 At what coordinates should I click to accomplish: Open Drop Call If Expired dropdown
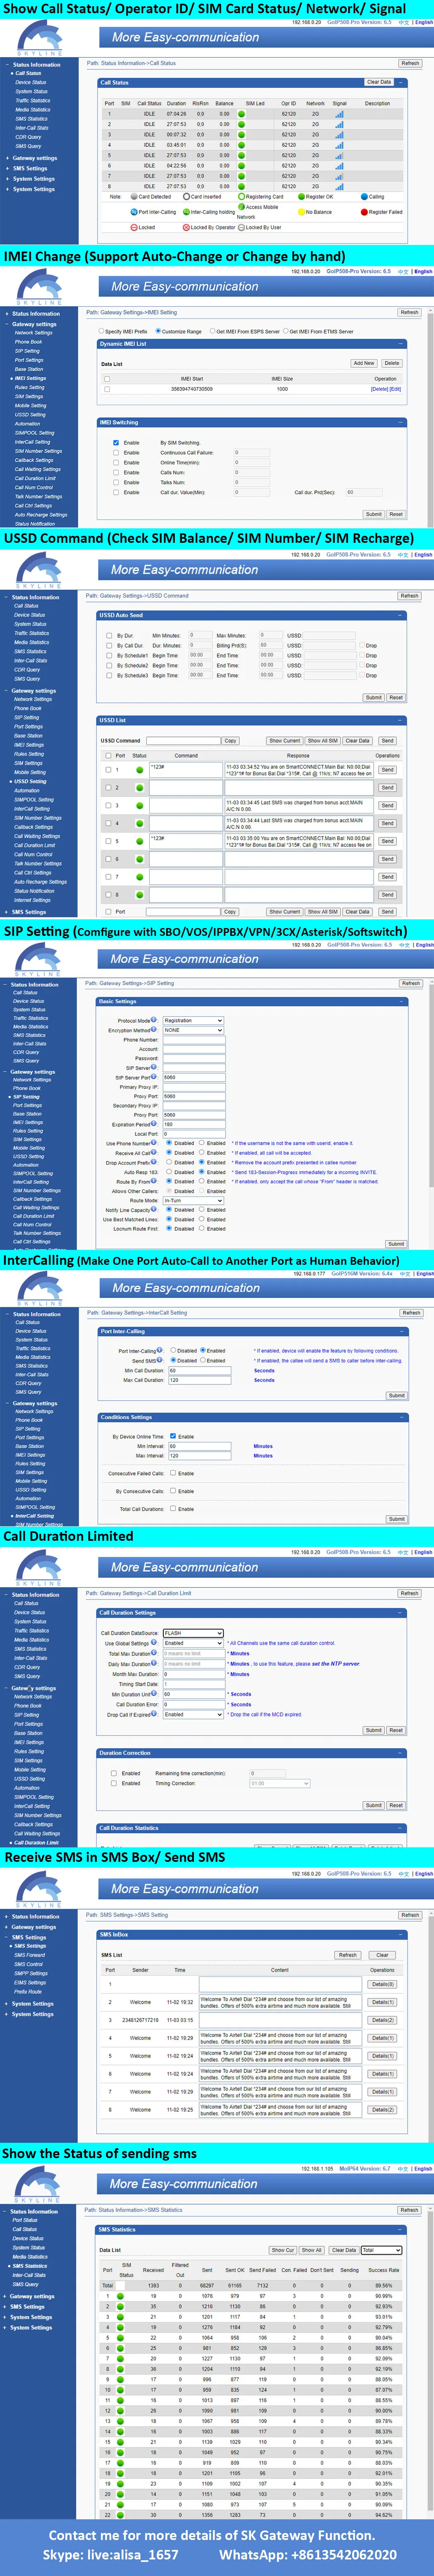click(x=193, y=1714)
